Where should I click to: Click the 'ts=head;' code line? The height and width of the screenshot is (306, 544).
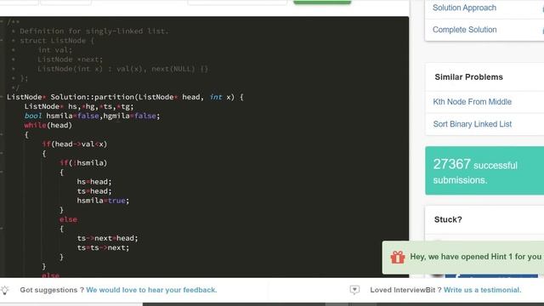(x=94, y=190)
